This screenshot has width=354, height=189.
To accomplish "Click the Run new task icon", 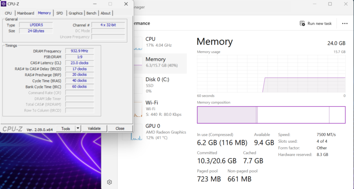I will pyautogui.click(x=302, y=23).
